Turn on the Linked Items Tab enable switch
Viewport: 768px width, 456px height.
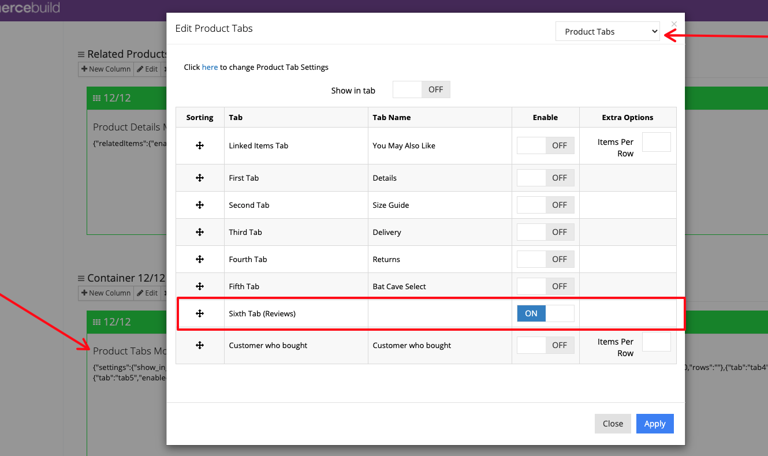pos(545,145)
